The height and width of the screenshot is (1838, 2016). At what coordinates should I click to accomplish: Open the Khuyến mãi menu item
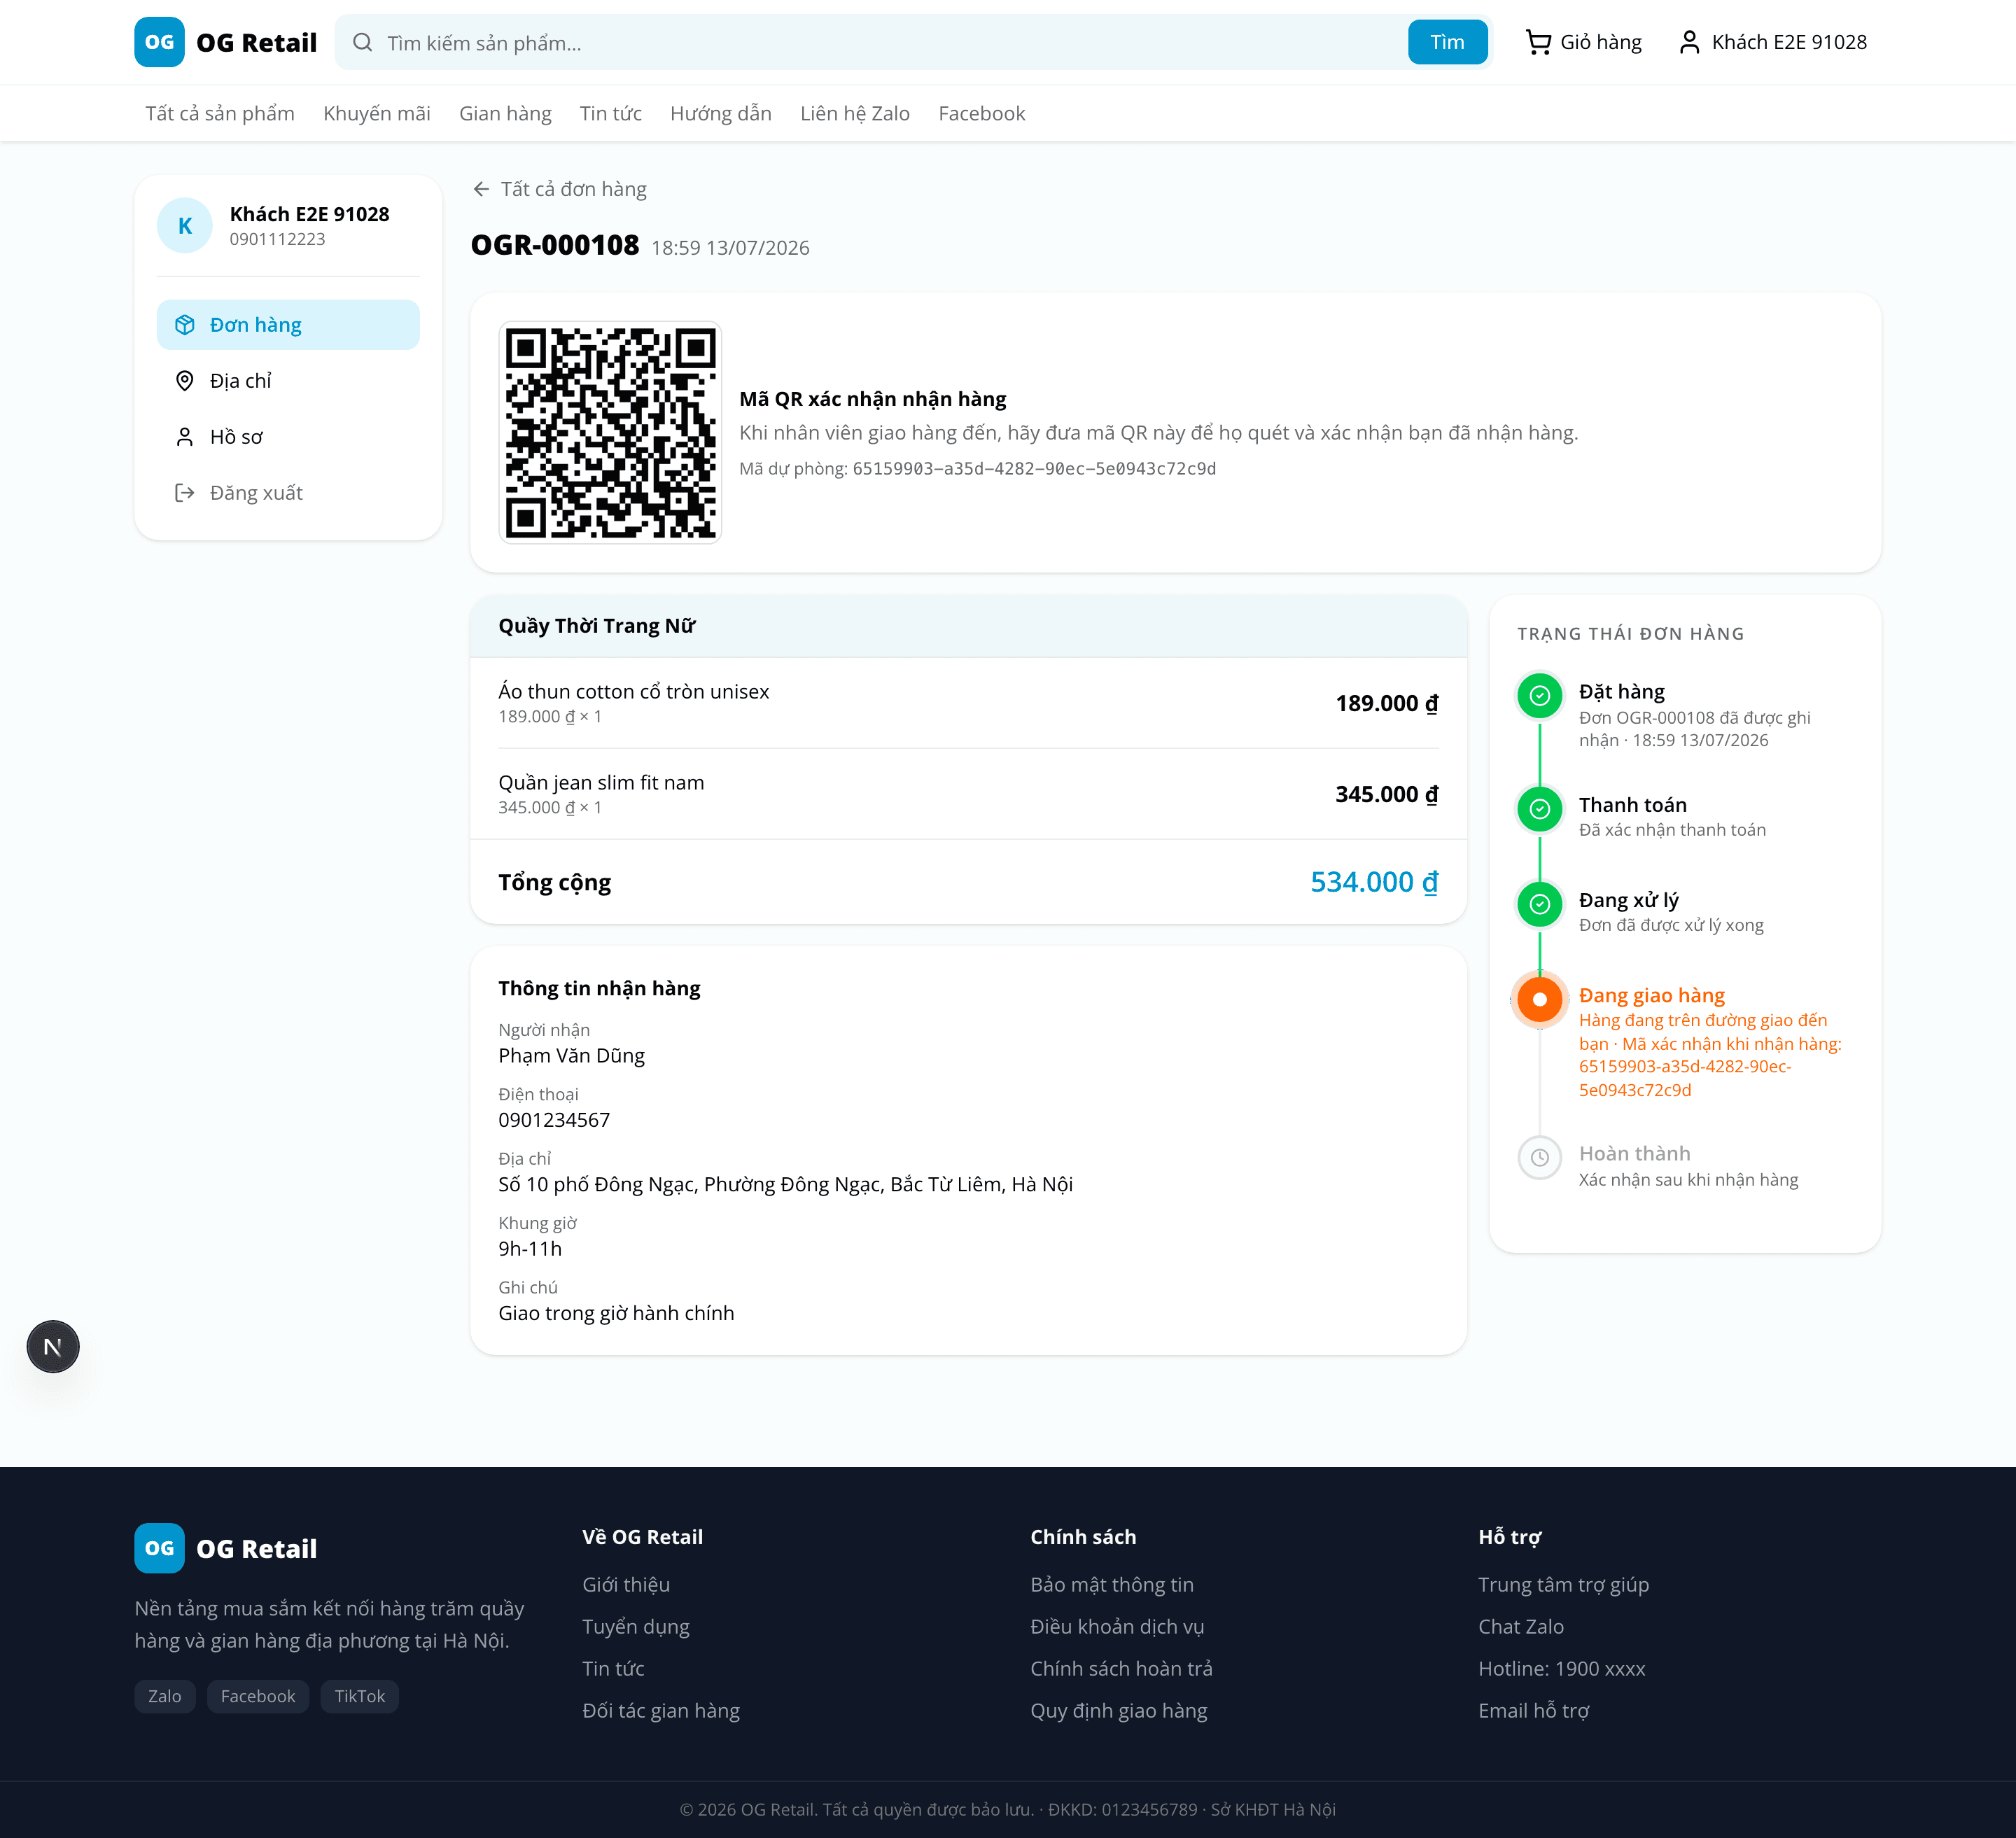[377, 113]
